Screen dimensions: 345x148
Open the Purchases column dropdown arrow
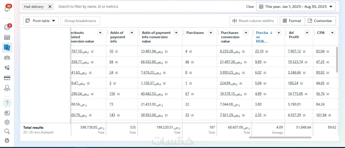coord(211,33)
